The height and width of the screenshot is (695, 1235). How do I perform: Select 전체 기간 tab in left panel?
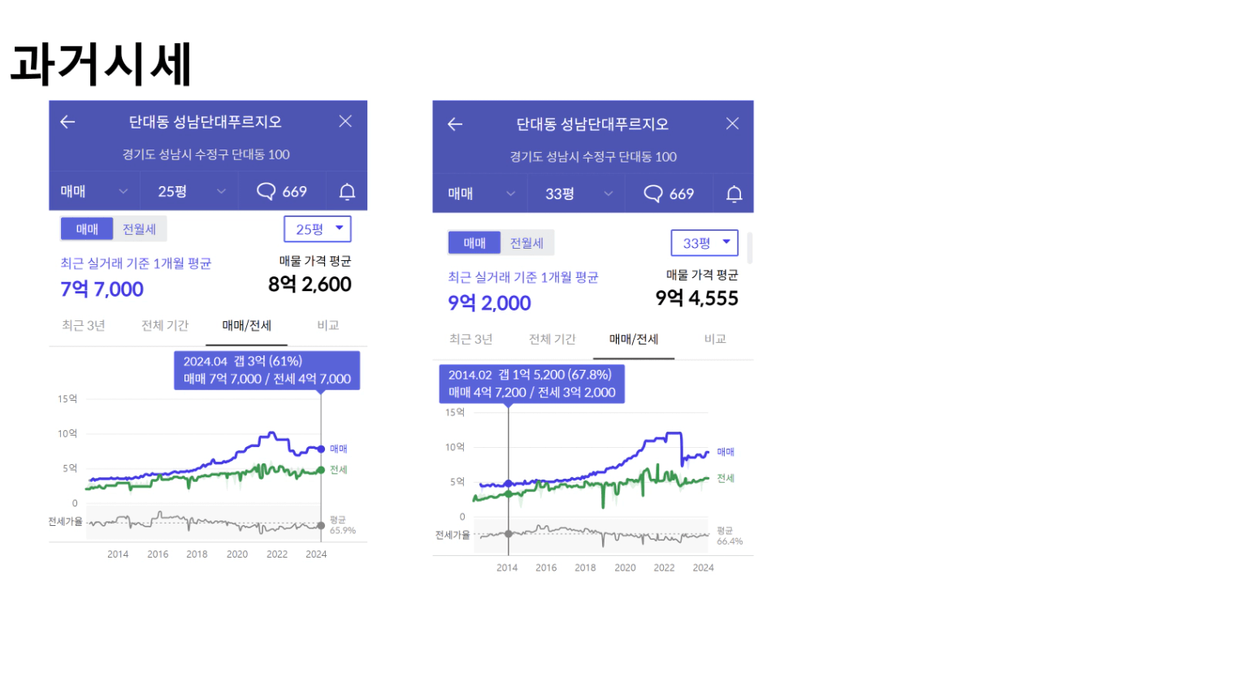pos(165,325)
